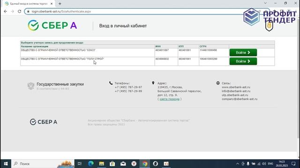Click the padlock site info icon
Image resolution: width=300 pixels, height=168 pixels.
coord(28,11)
